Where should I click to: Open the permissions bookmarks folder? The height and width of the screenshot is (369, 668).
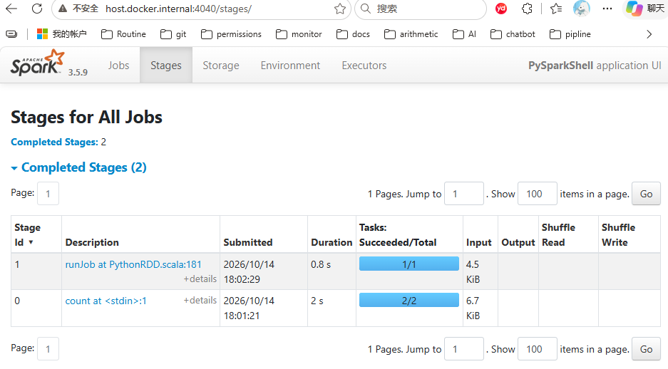pyautogui.click(x=231, y=34)
